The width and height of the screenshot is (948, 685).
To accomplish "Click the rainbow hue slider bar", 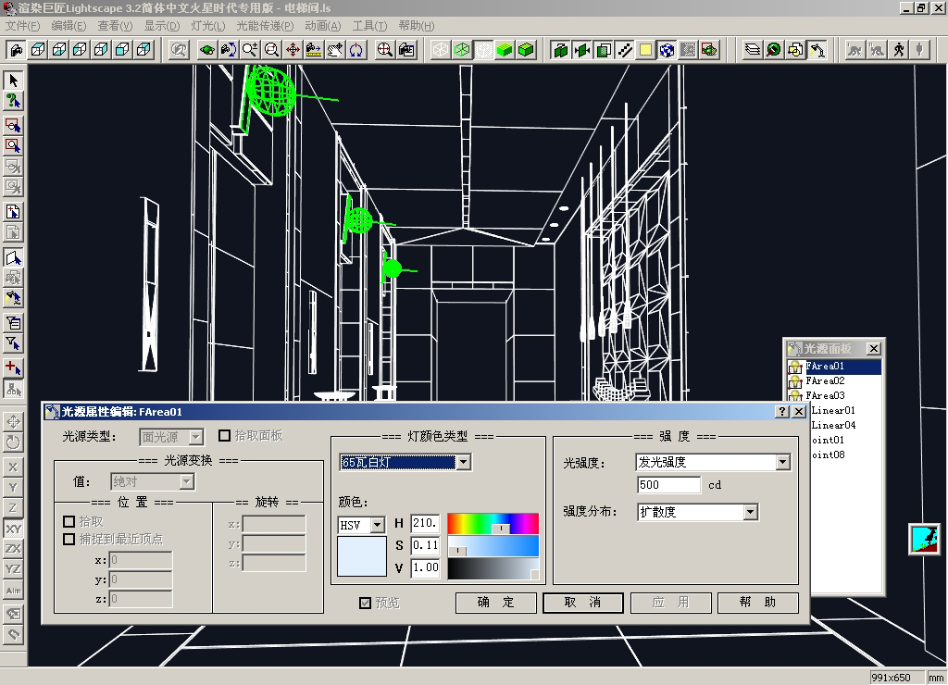I will (493, 524).
